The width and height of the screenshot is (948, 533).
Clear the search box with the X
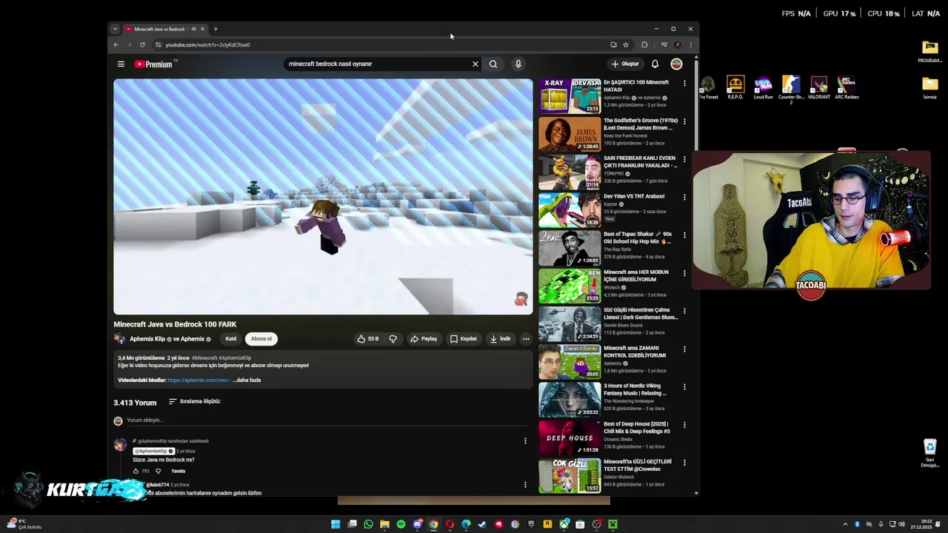click(x=475, y=64)
